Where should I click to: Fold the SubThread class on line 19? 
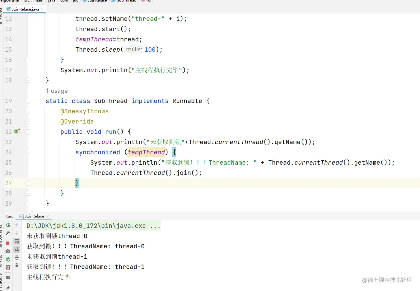28,101
